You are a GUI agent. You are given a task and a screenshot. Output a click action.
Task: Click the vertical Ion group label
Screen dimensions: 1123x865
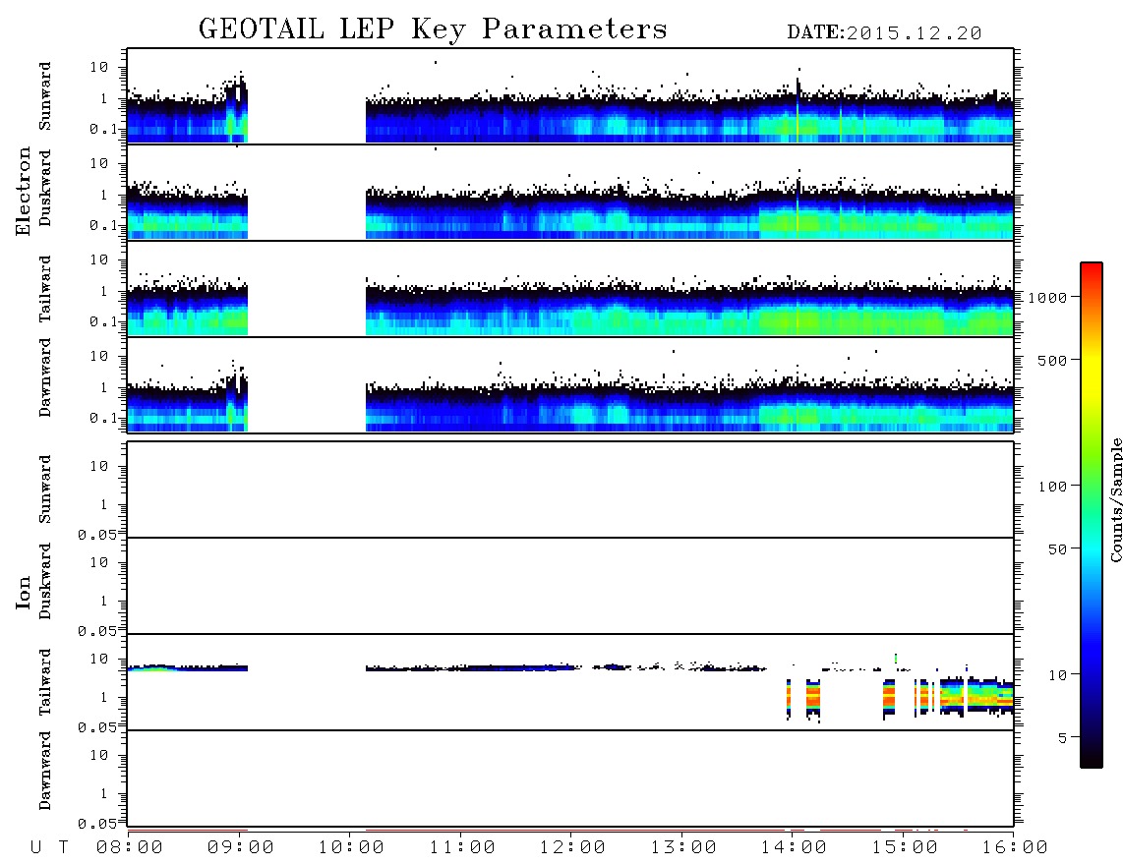pos(23,592)
